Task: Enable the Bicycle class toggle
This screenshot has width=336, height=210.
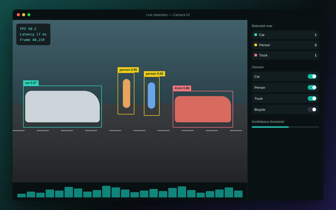Action: click(312, 109)
